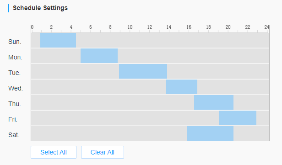Image resolution: width=282 pixels, height=165 pixels.
Task: Click the Select All button
Action: tap(54, 152)
